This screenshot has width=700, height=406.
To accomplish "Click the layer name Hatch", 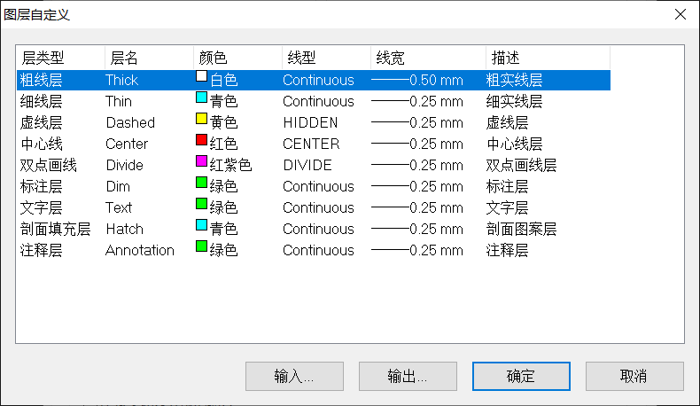I will tap(125, 229).
